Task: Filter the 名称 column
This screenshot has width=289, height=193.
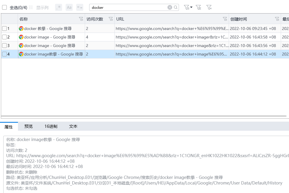Action: click(x=81, y=19)
